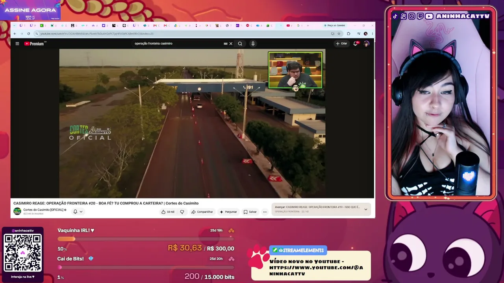Click the magnifier search button on YouTube
The image size is (504, 283).
point(240,44)
